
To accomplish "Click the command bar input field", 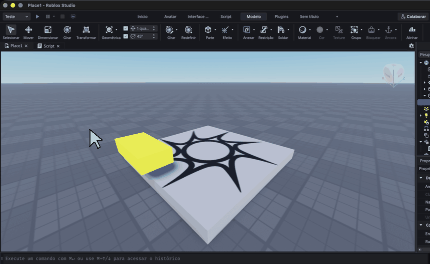I will 208,259.
